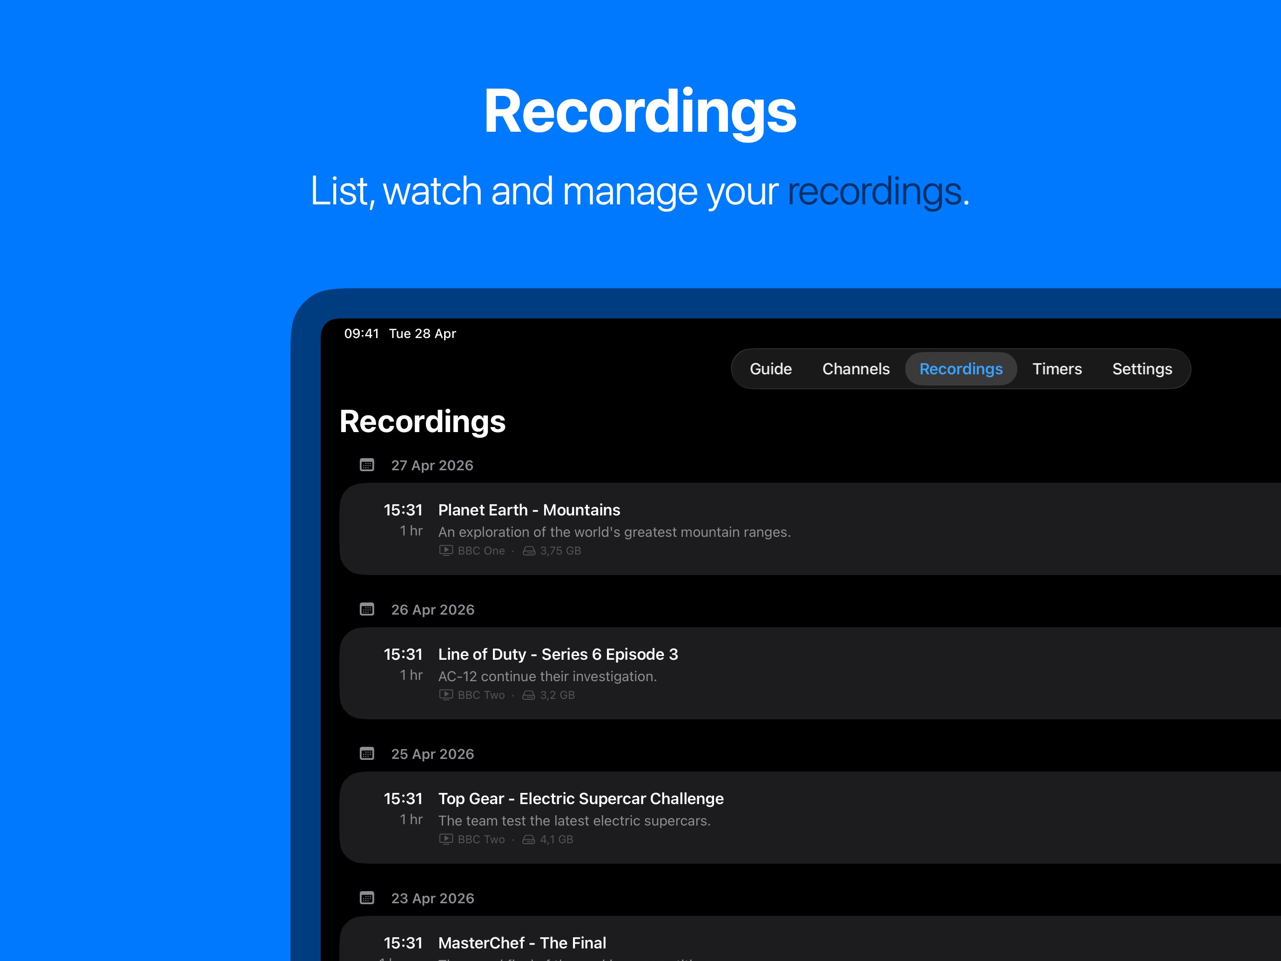
Task: Click the Recordings page heading in app
Action: pos(422,422)
